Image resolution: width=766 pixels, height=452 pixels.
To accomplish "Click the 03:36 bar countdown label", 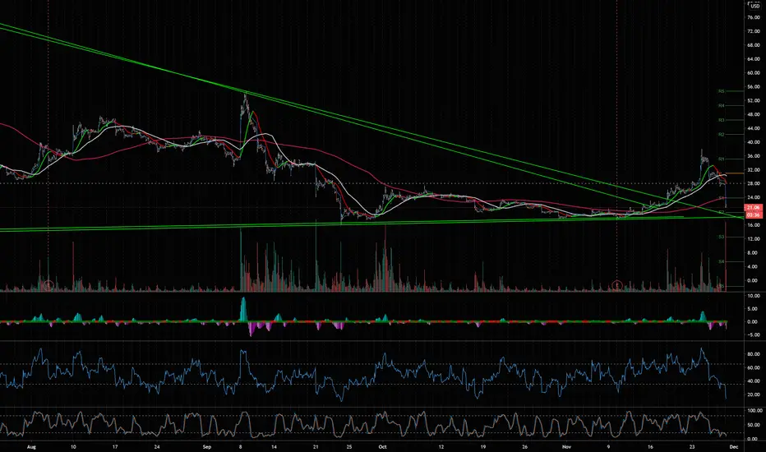I will tap(754, 214).
